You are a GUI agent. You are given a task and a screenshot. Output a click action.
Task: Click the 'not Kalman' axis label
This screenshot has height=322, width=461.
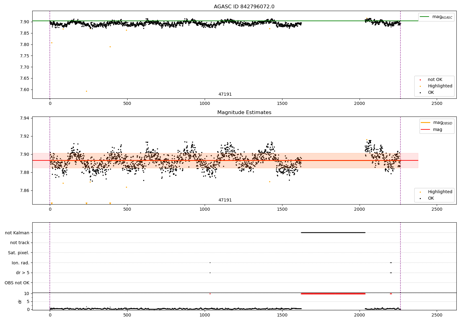click(17, 233)
